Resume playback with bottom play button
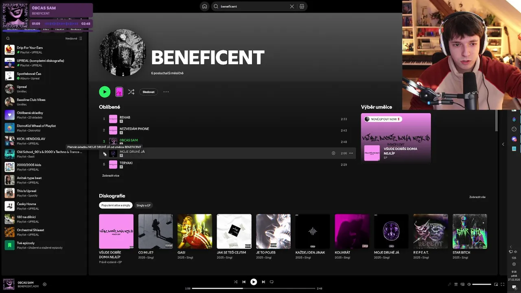The height and width of the screenshot is (293, 521). (x=254, y=282)
